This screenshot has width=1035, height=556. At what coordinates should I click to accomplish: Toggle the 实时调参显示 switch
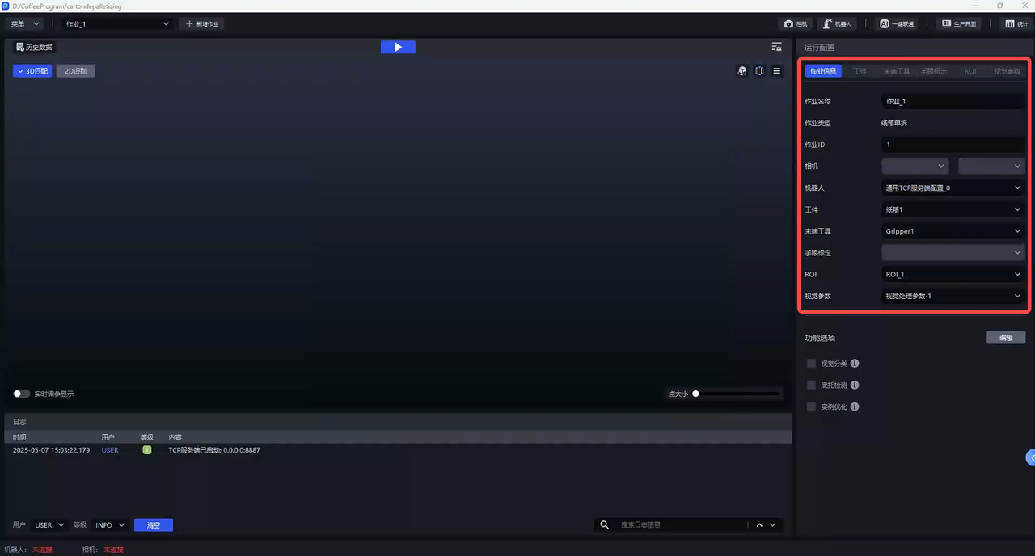pyautogui.click(x=22, y=394)
